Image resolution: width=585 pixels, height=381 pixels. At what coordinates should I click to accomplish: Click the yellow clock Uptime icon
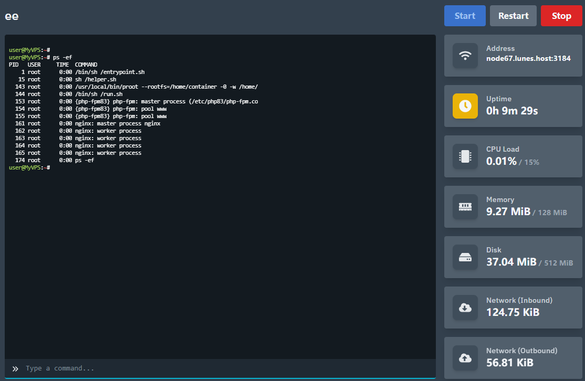click(465, 106)
